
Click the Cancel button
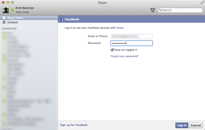point(196,125)
